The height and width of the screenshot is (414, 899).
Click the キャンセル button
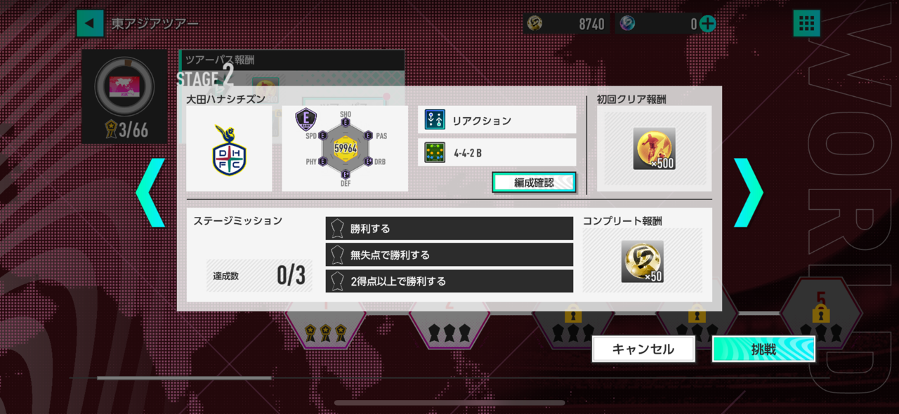(643, 349)
